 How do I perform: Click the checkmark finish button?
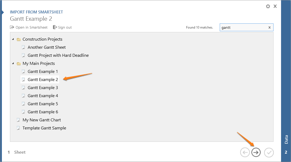pos(269,153)
